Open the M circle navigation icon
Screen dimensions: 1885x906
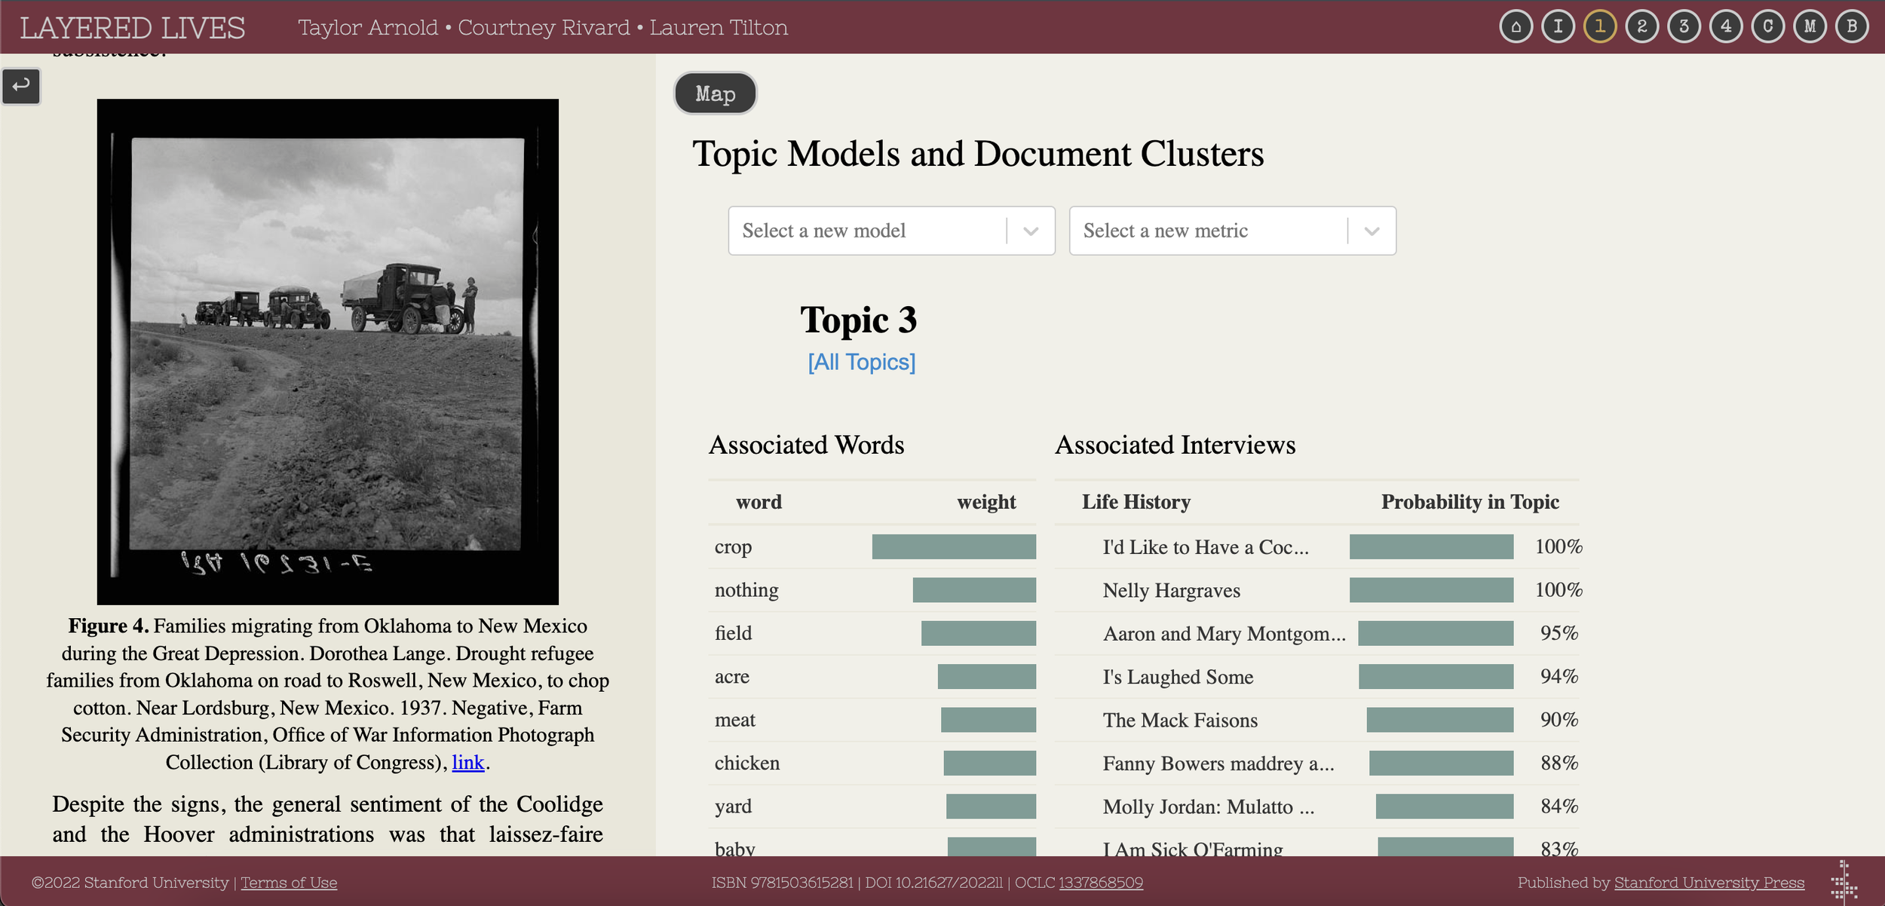(x=1810, y=27)
